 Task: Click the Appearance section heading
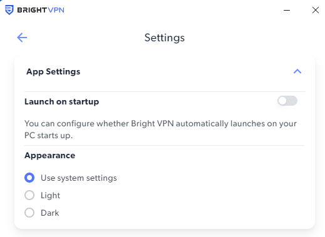click(x=50, y=156)
